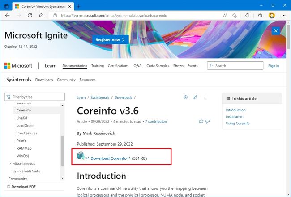The image size is (291, 197).
Task: Dismiss the Microsoft Ignite banner
Action: 276,30
